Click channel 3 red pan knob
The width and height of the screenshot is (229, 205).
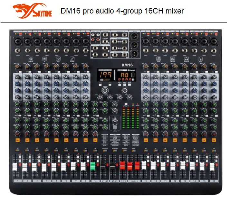[x=36, y=134]
